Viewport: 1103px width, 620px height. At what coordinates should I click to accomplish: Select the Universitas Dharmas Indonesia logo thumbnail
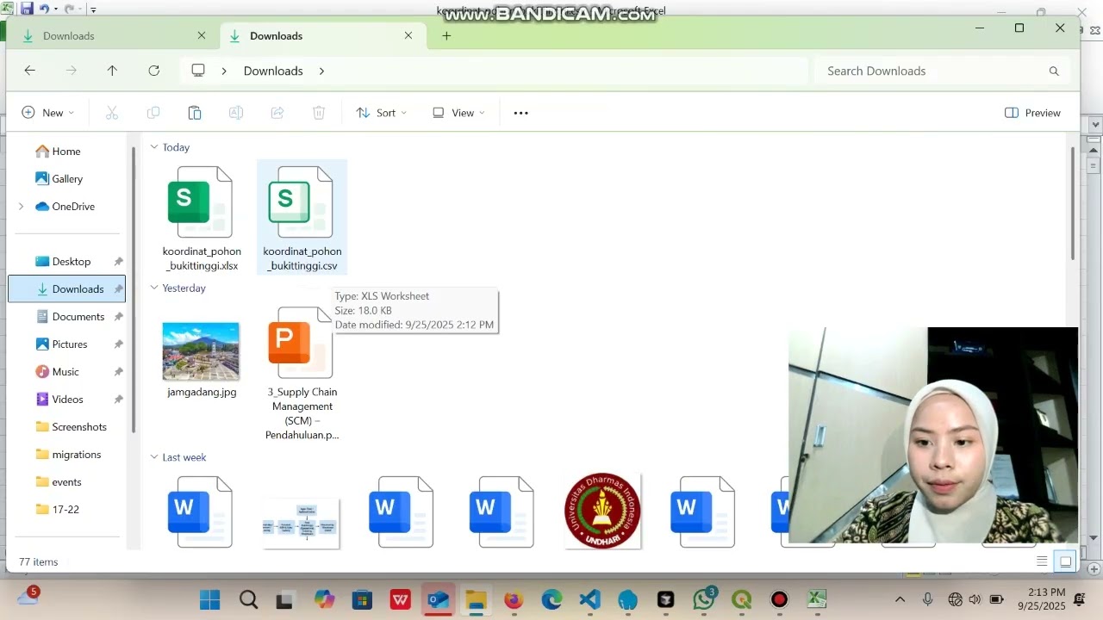coord(602,511)
